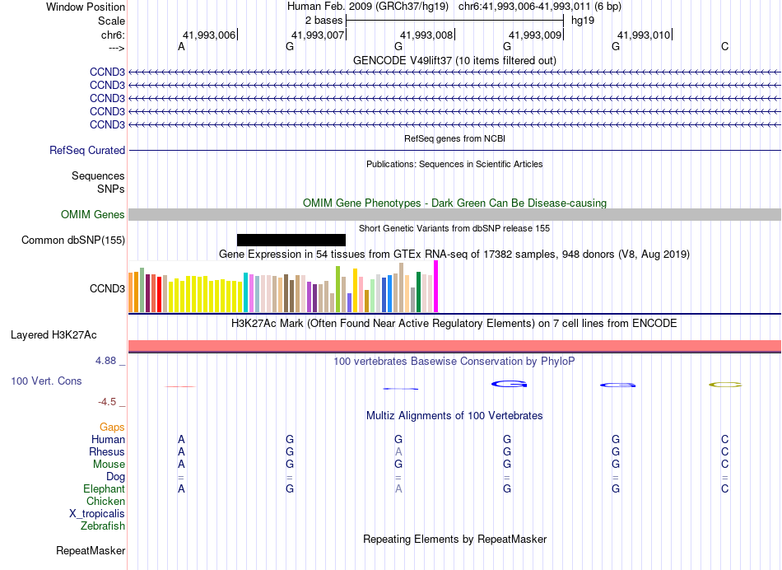
Task: Select the Rhesus species label
Action: [x=107, y=451]
